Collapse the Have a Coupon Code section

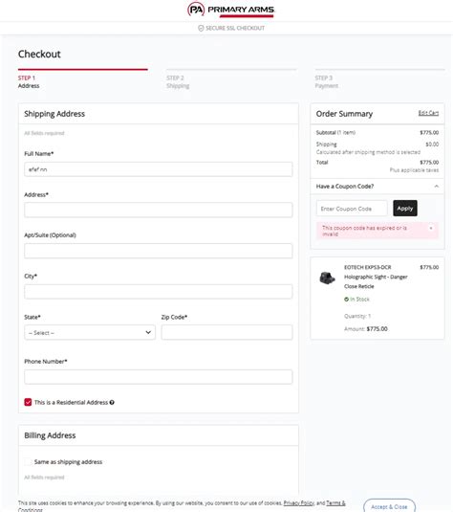437,186
